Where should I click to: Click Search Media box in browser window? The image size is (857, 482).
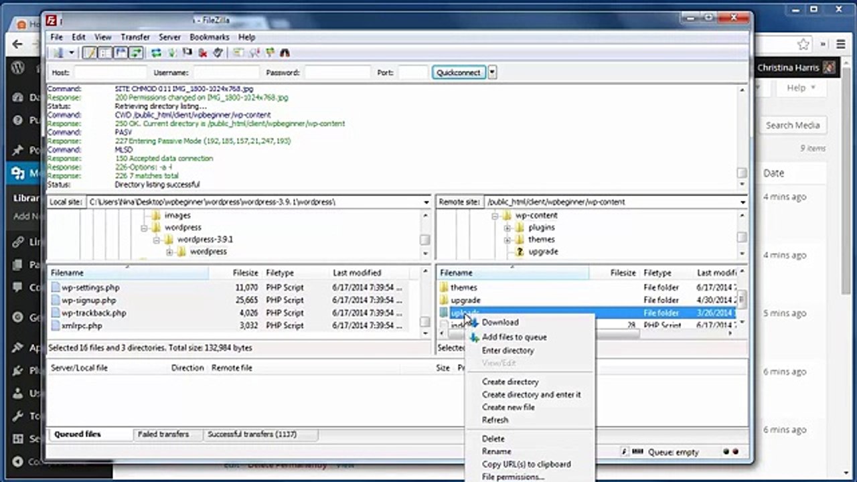click(792, 125)
